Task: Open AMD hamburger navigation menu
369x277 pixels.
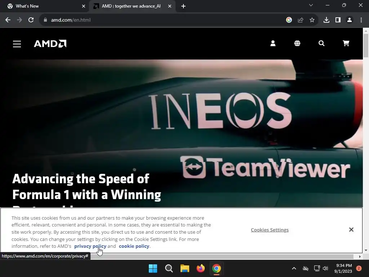Action: (17, 44)
